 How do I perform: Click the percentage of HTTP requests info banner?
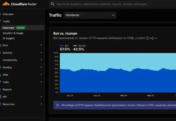pos(115,105)
